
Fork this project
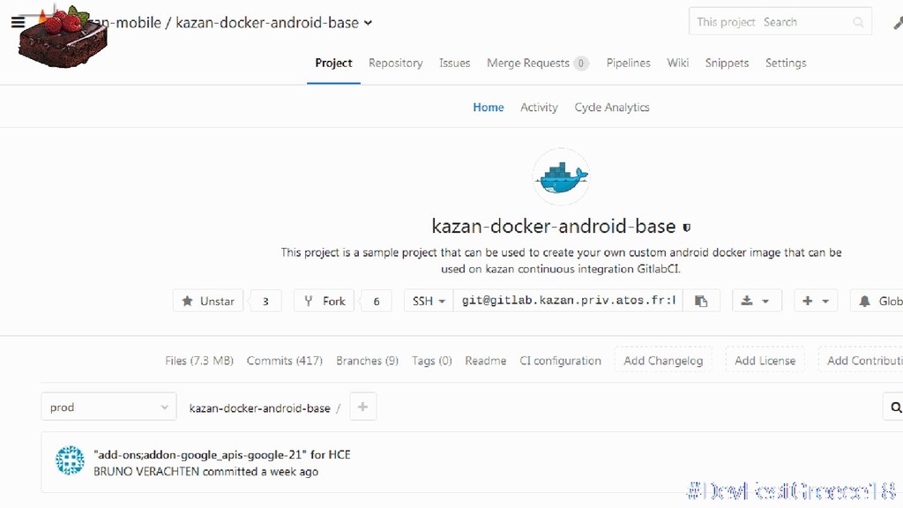pos(325,301)
